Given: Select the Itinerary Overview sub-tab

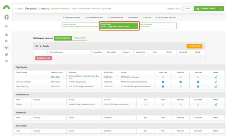Looking at the screenshot, I should [81, 26].
